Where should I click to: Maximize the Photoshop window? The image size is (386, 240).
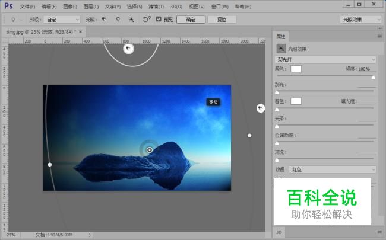pyautogui.click(x=359, y=4)
